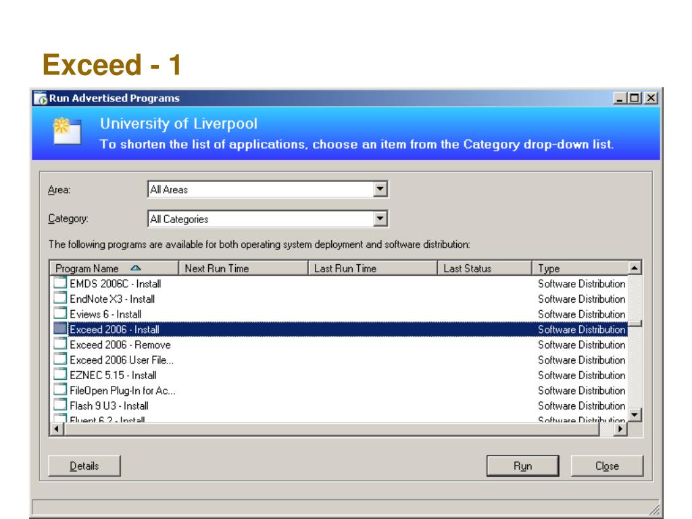Click the EndNote X3 program icon
692x519 pixels.
coord(60,298)
